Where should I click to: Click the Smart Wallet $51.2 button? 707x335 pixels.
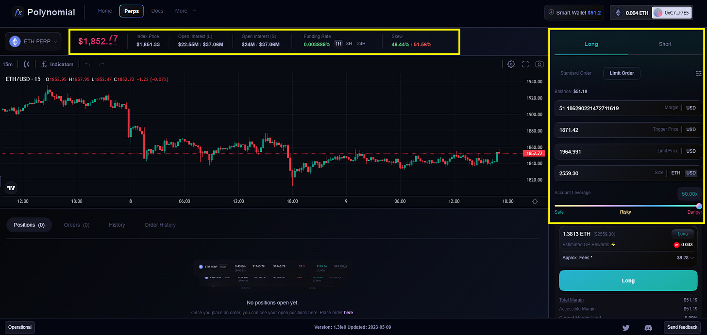(x=574, y=13)
